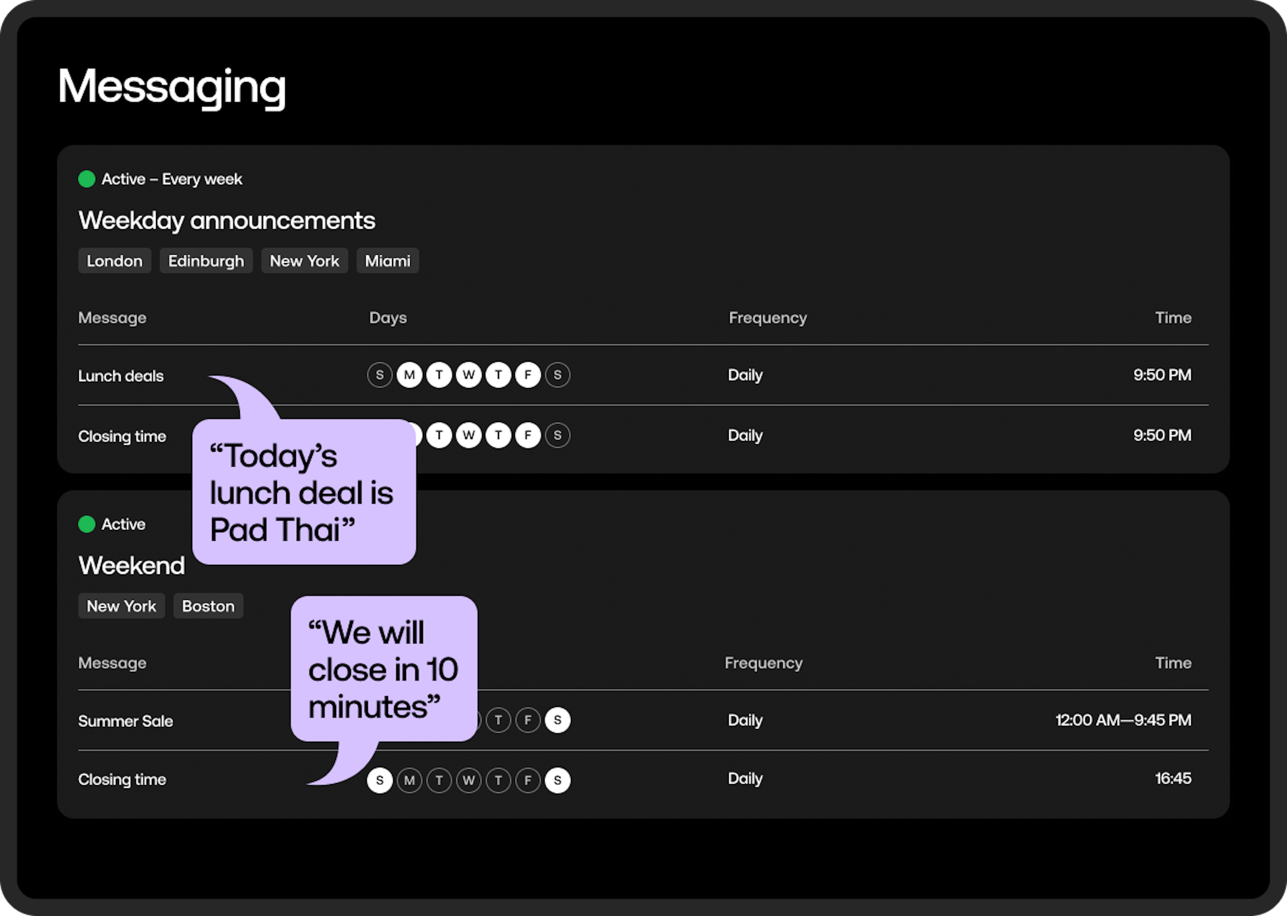This screenshot has height=916, width=1287.
Task: Open the Daily frequency for Lunch deals
Action: pos(745,375)
